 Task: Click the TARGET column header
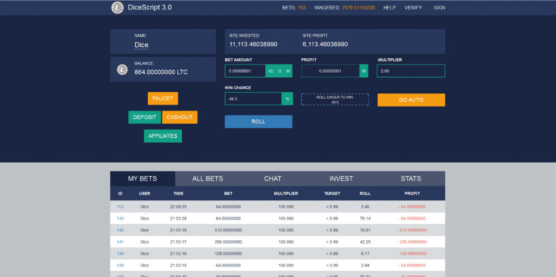click(332, 193)
